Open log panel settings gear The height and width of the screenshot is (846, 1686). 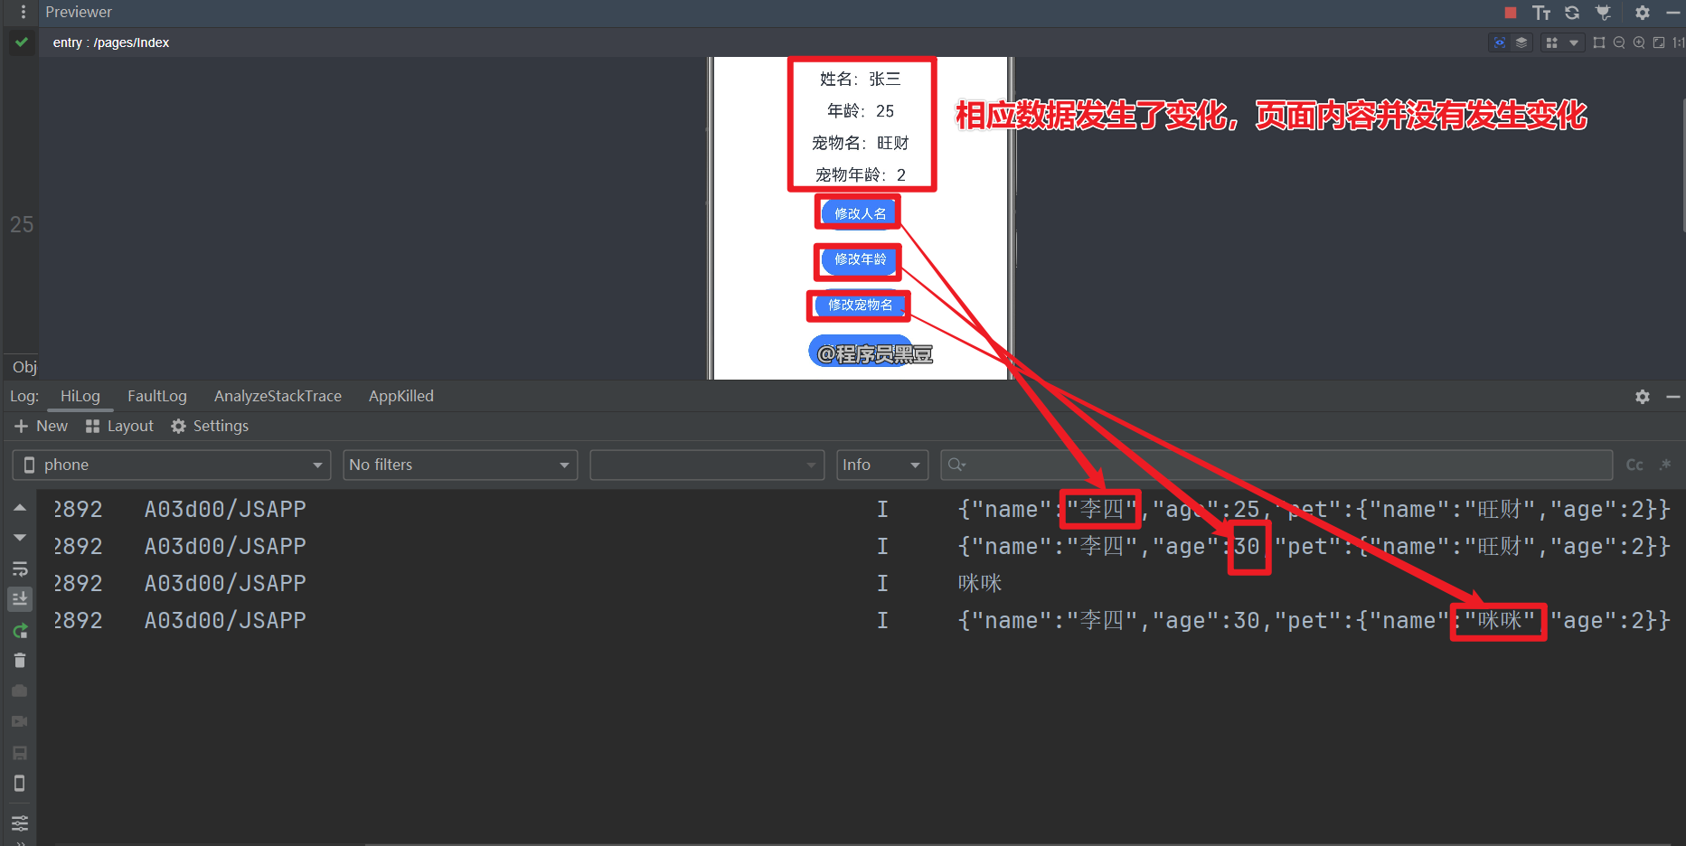[1643, 397]
